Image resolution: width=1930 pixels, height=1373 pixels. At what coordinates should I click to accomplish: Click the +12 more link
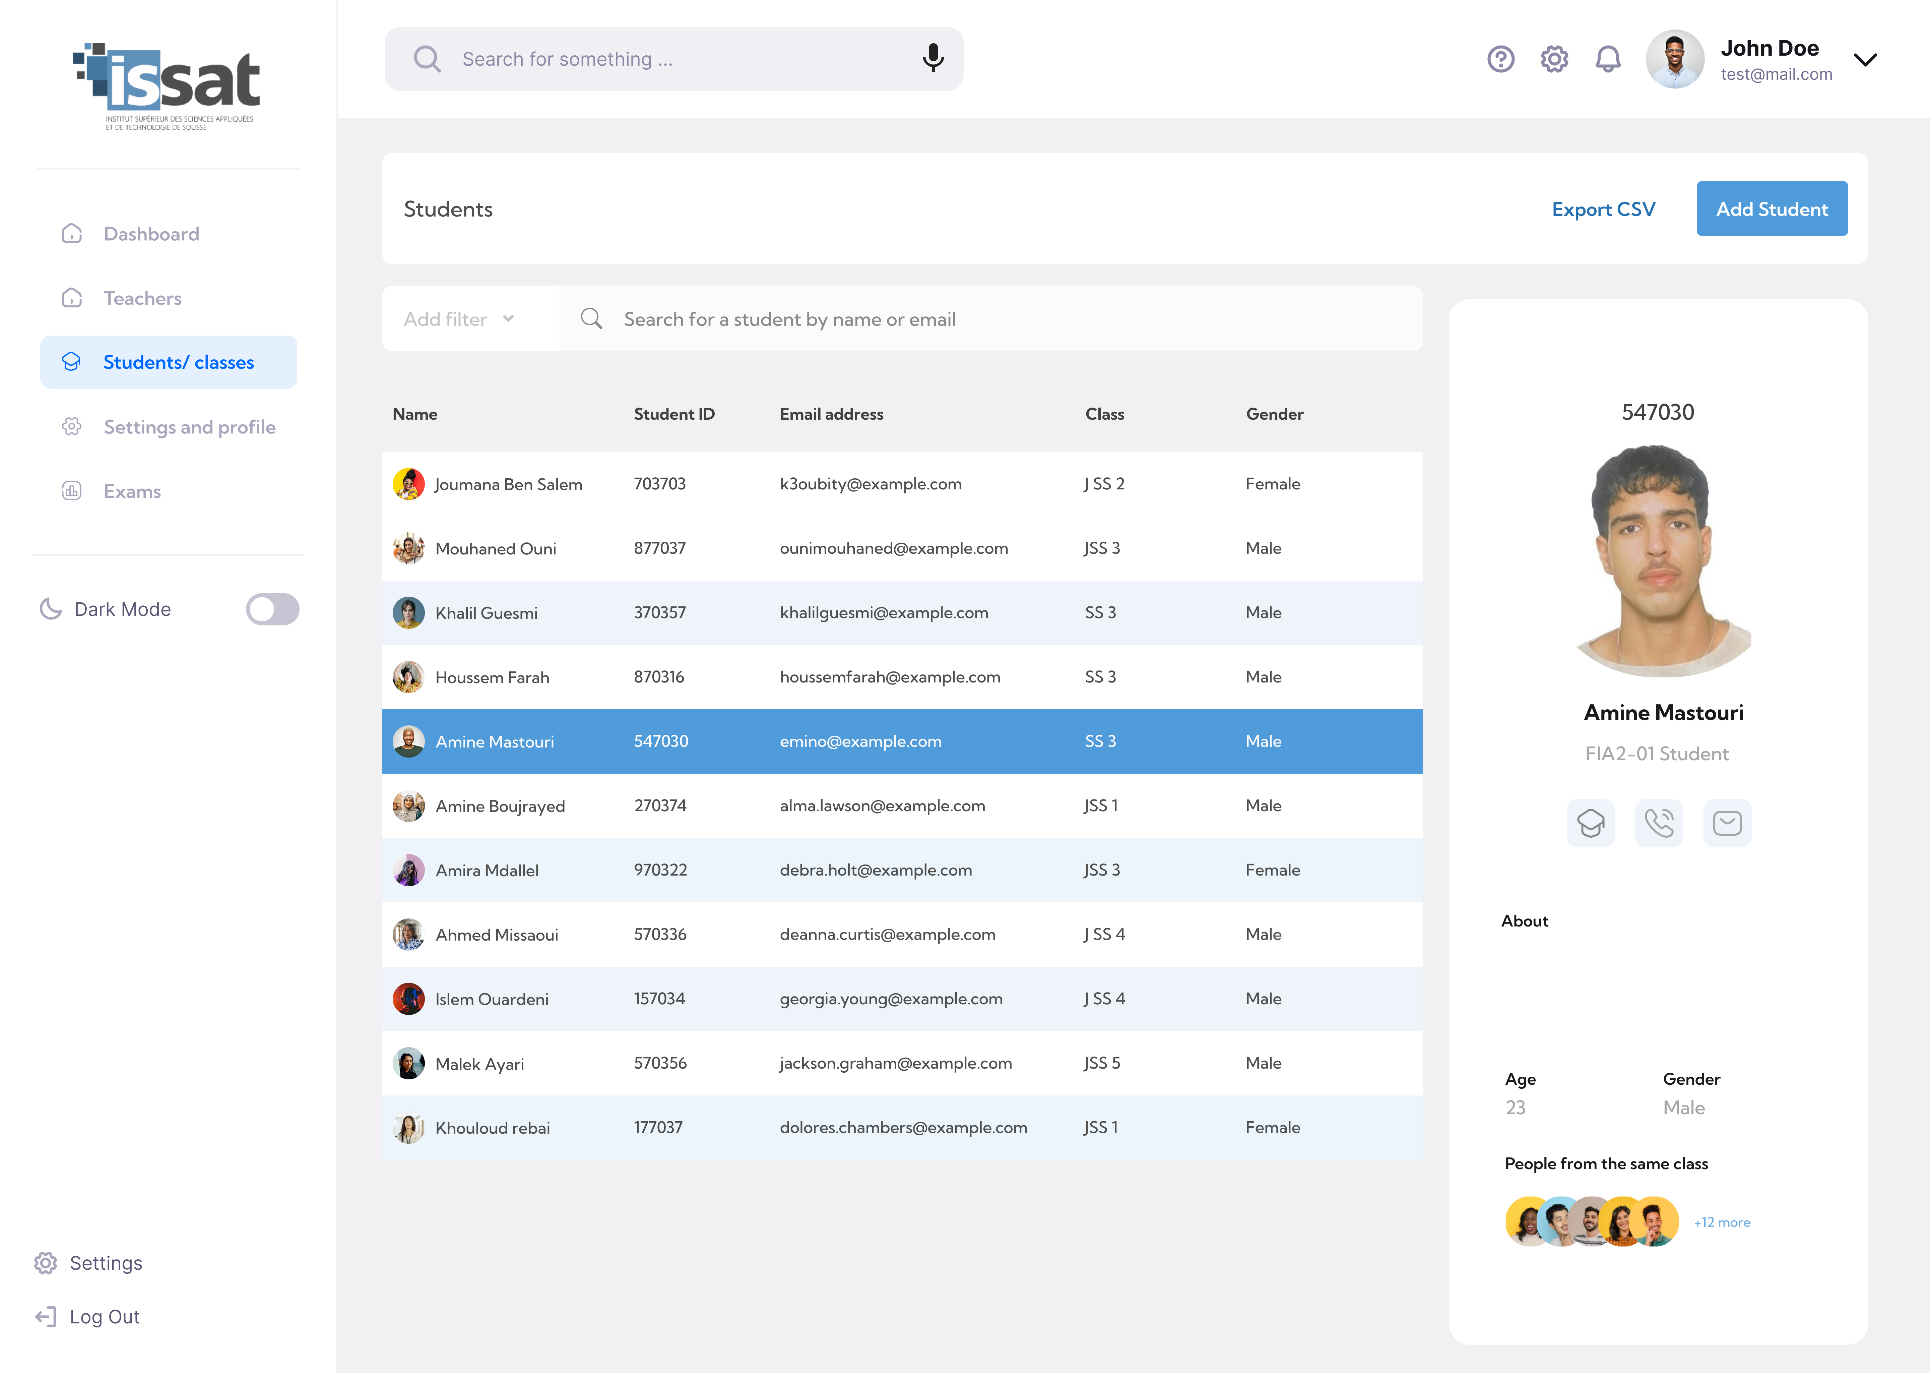pyautogui.click(x=1722, y=1222)
